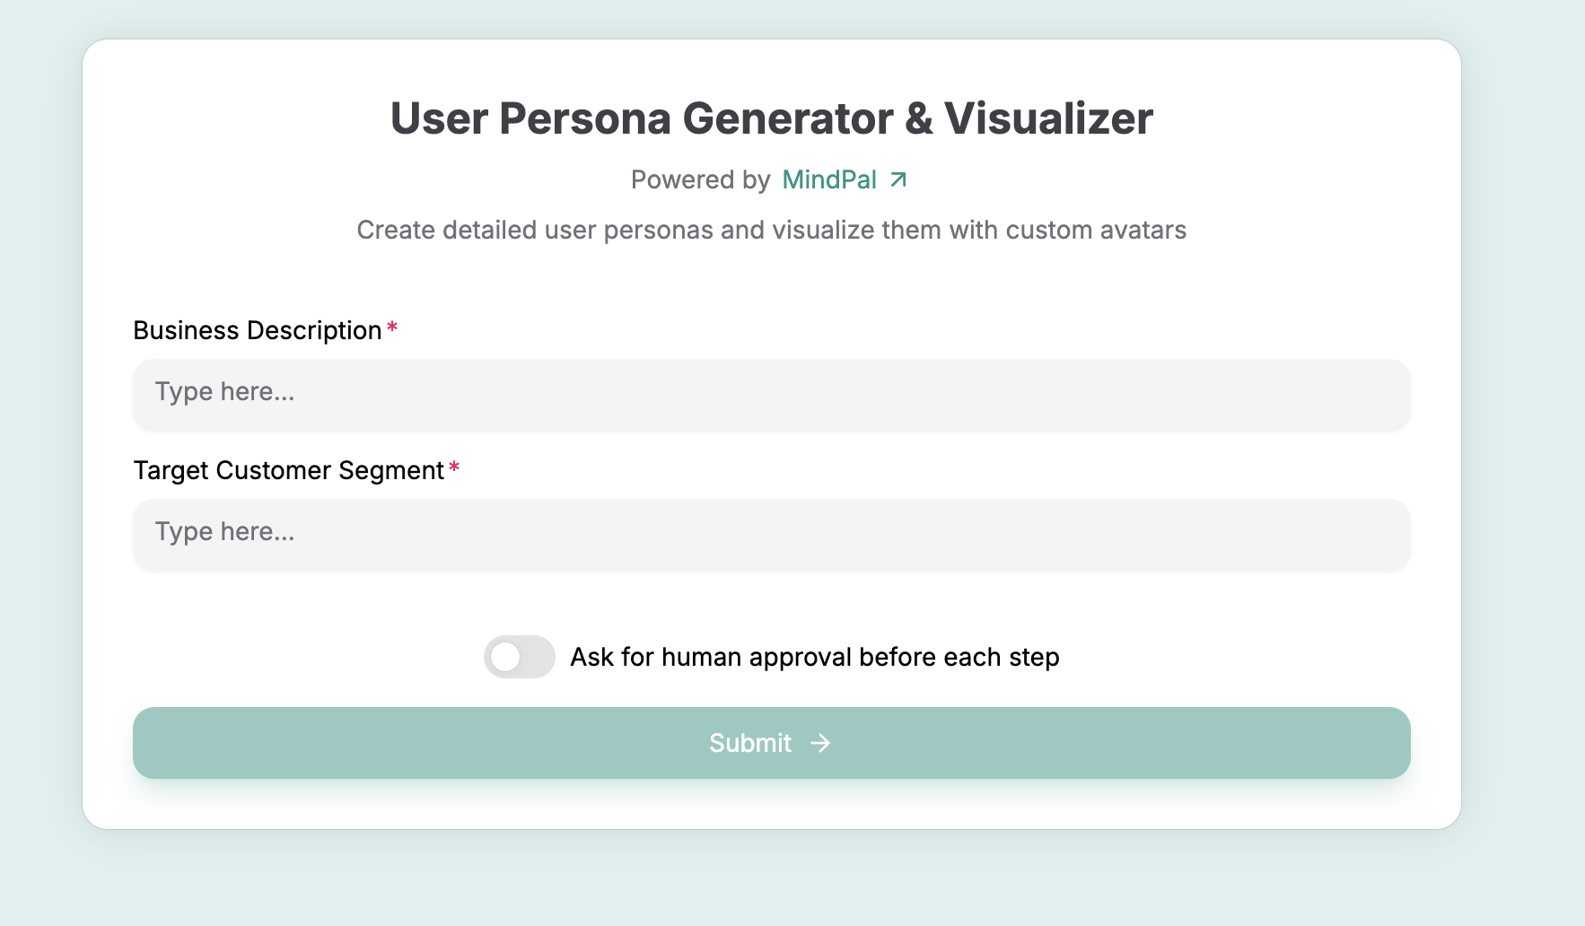The image size is (1585, 926).
Task: Click the "Type here..." placeholder under Target Customer Segment
Action: 224,532
